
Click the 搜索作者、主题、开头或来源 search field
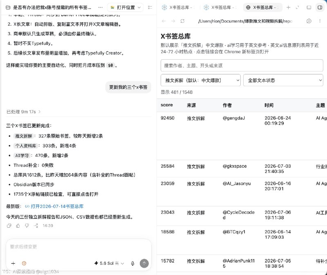coord(242,65)
